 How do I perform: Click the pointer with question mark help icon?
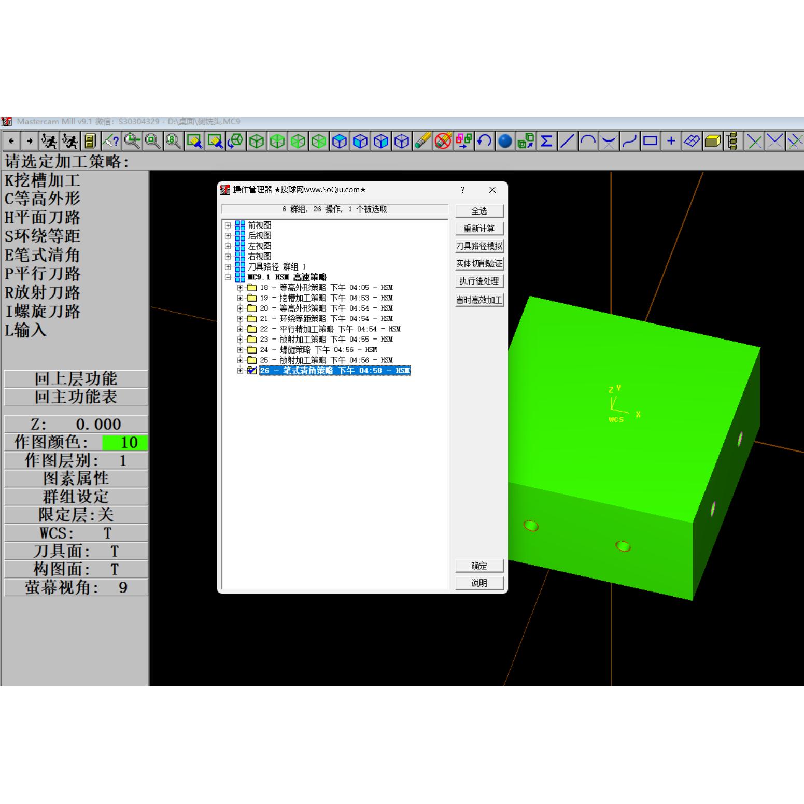111,141
